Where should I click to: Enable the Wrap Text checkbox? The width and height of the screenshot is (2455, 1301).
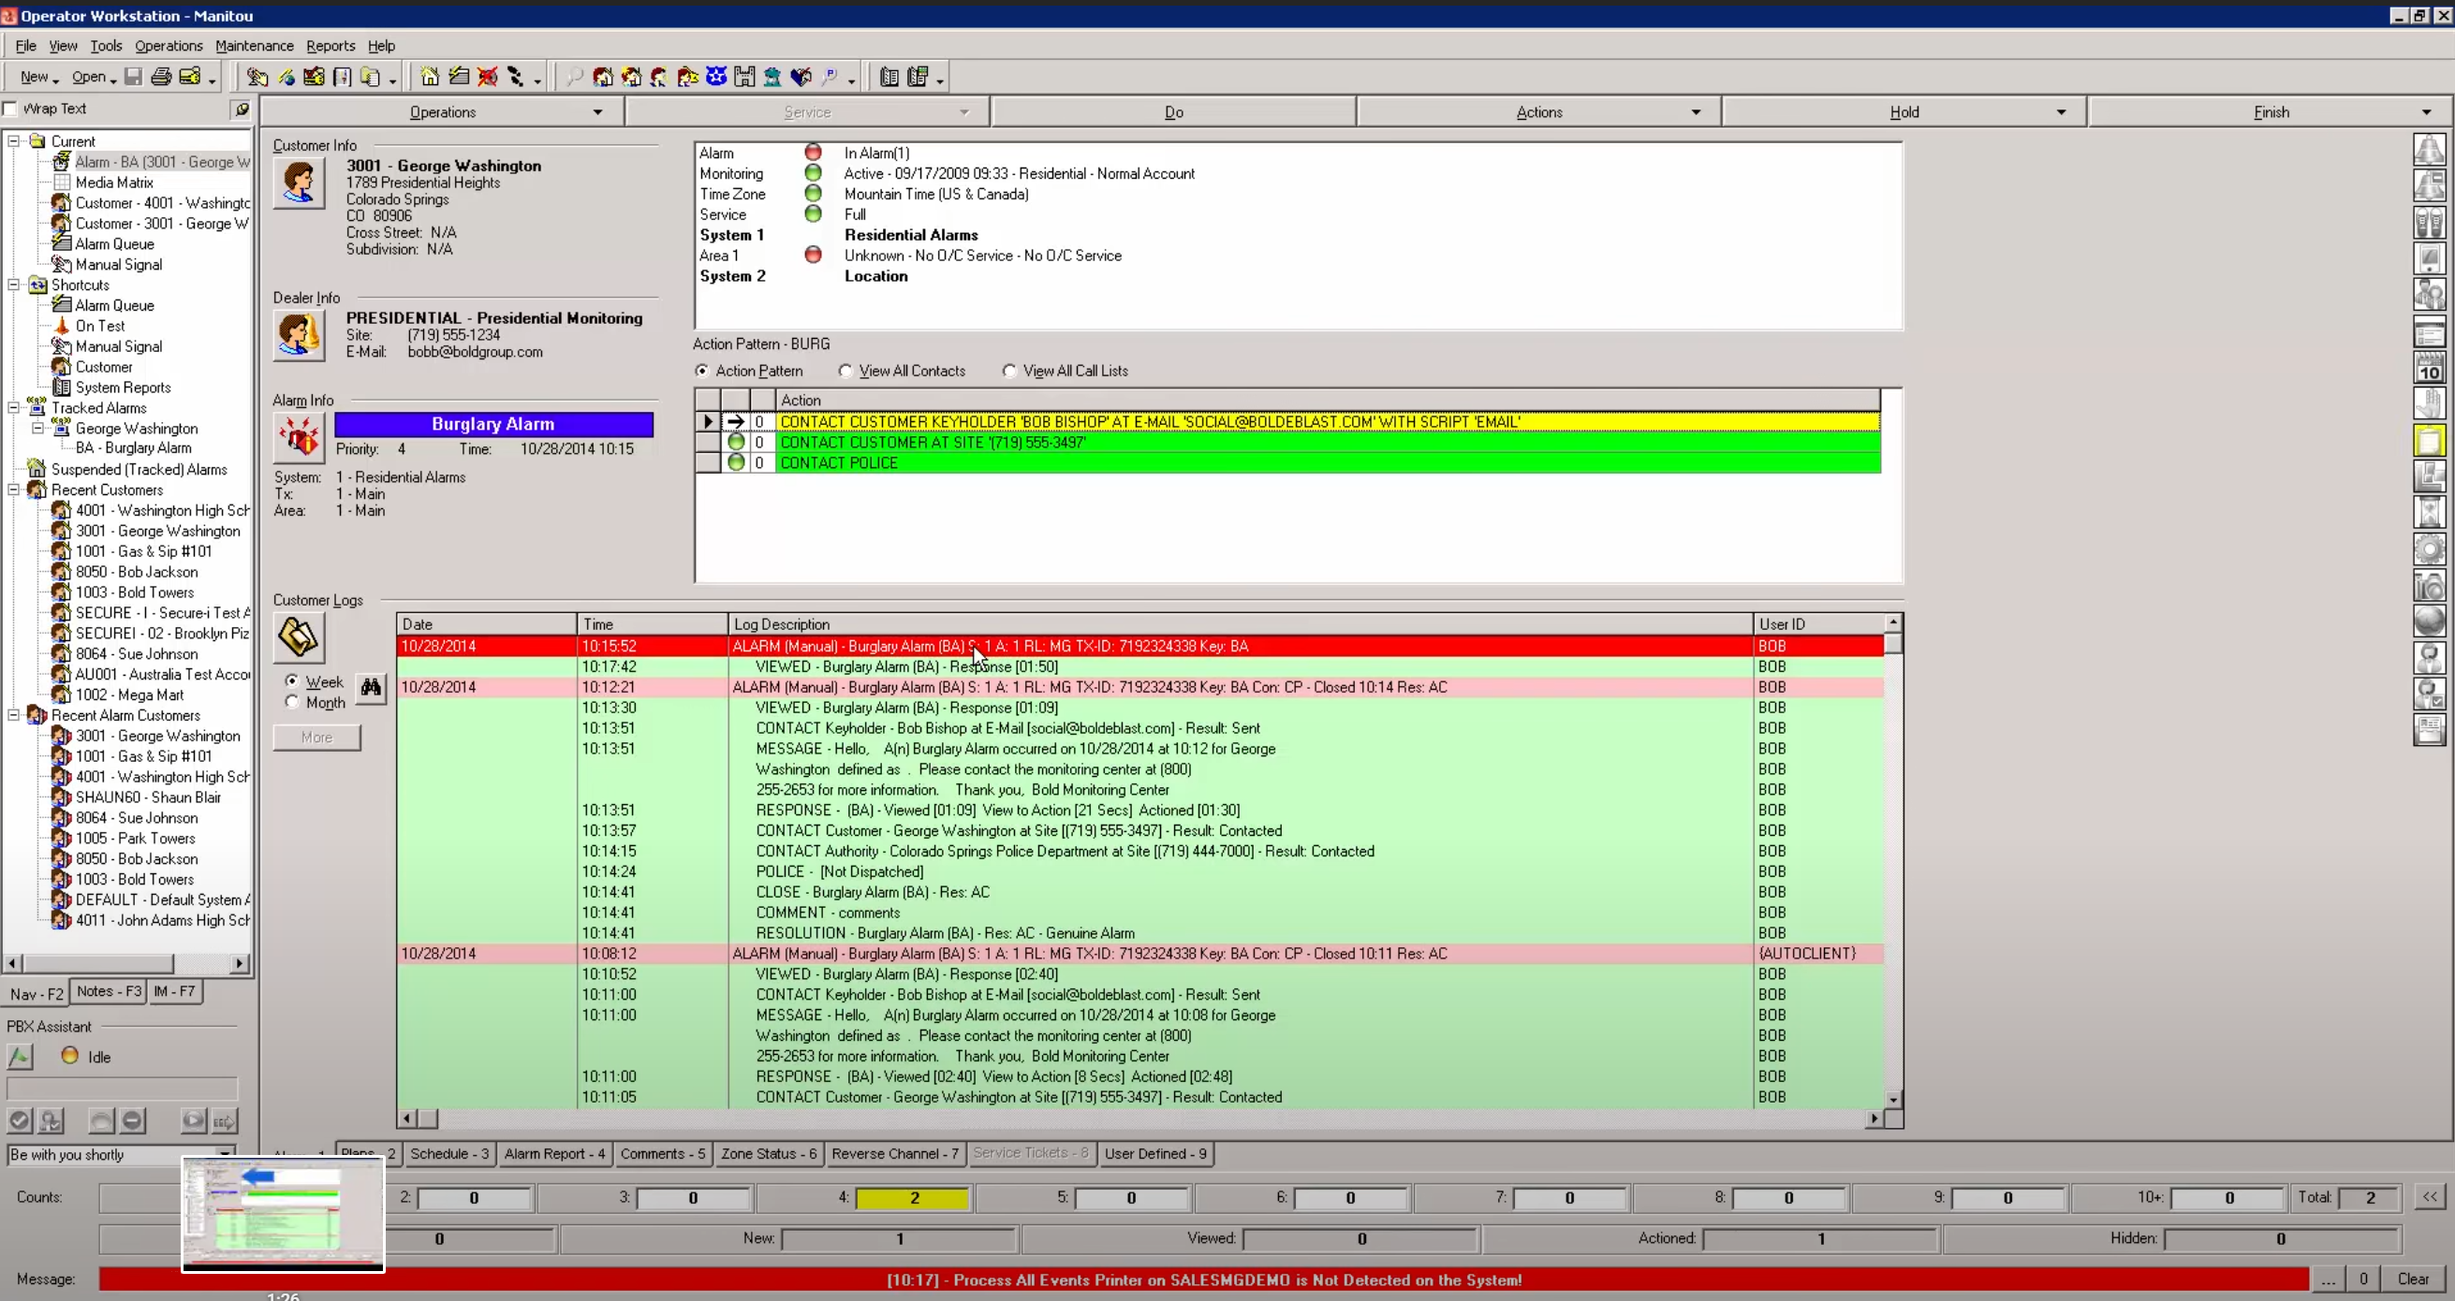point(11,108)
